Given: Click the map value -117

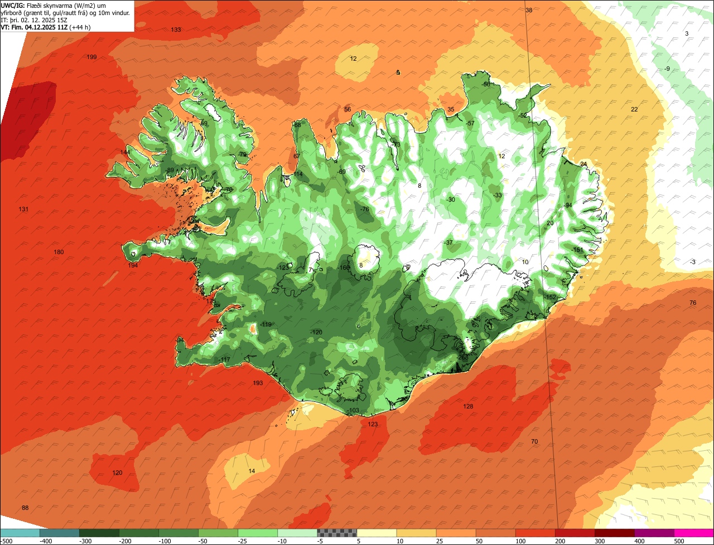Looking at the screenshot, I should coord(225,359).
